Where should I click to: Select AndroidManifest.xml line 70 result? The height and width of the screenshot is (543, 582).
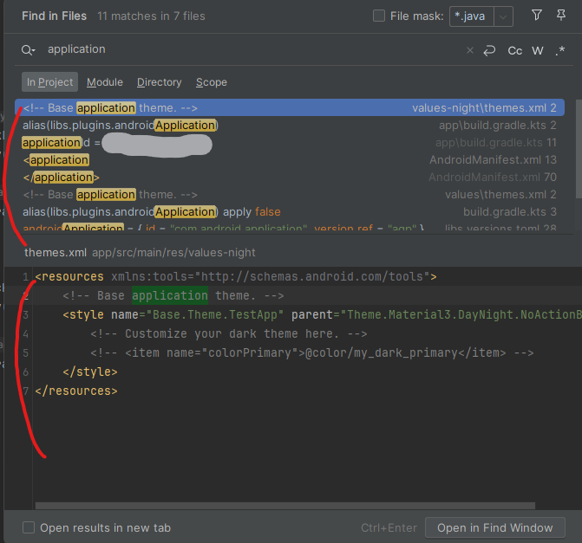coord(290,178)
